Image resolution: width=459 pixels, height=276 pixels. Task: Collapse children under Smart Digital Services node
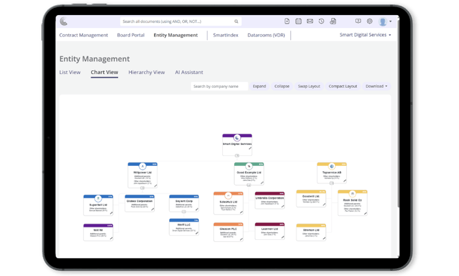[237, 155]
